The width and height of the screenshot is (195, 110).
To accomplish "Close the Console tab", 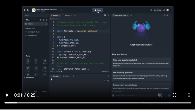I will click(60, 76).
